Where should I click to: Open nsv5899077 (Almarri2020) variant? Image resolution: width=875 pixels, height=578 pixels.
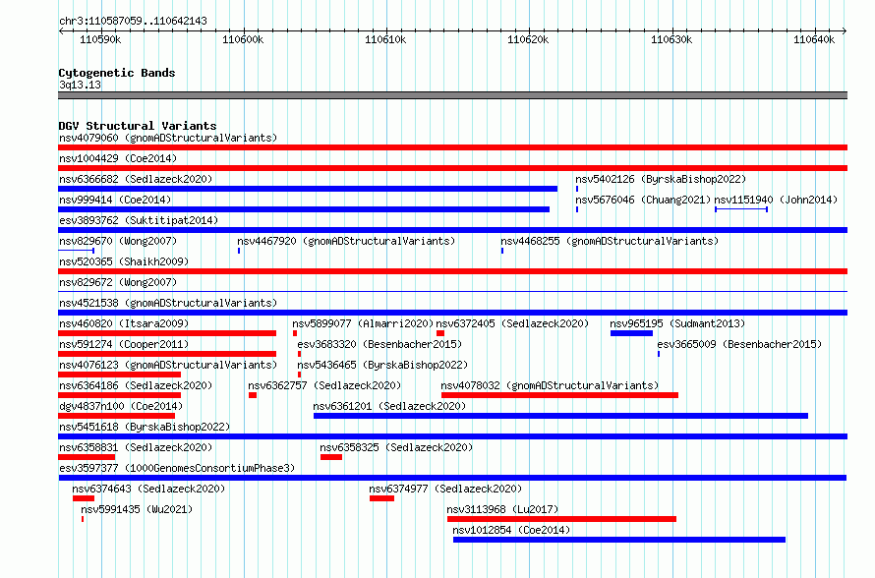point(363,323)
